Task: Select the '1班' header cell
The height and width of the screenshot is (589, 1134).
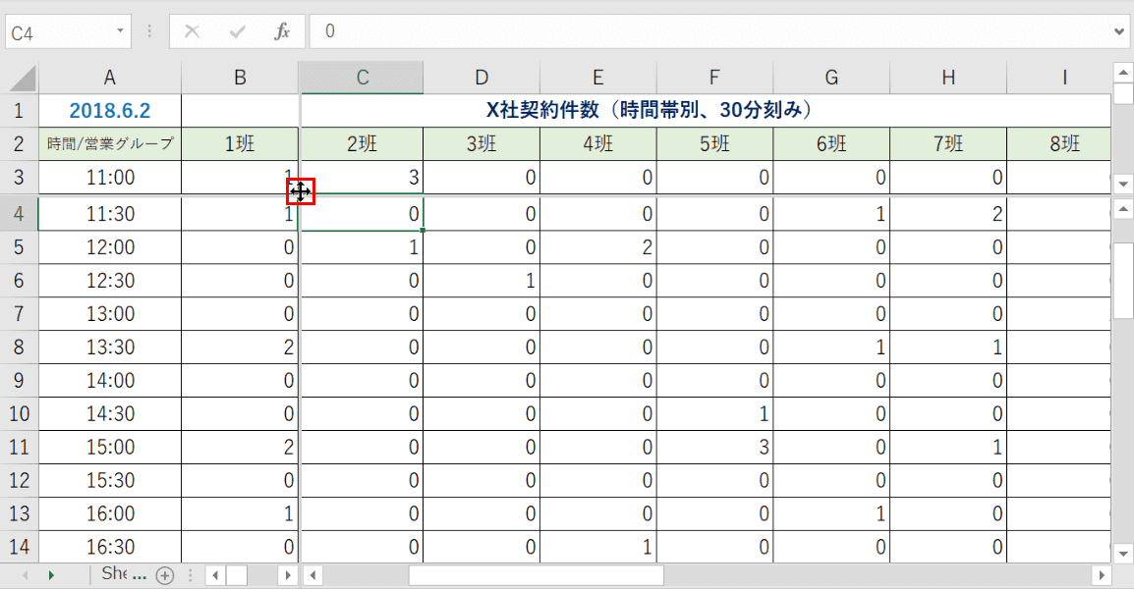Action: click(x=240, y=144)
